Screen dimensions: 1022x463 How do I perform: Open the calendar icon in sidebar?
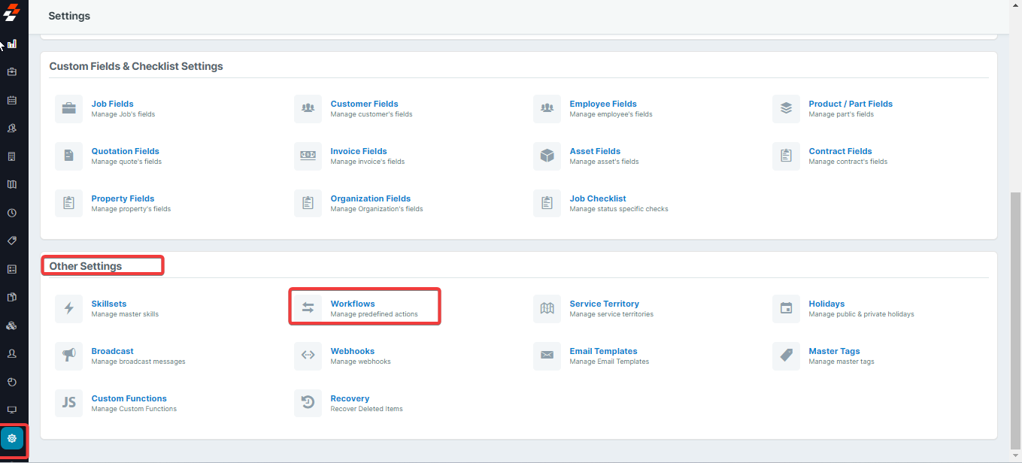[x=12, y=101]
